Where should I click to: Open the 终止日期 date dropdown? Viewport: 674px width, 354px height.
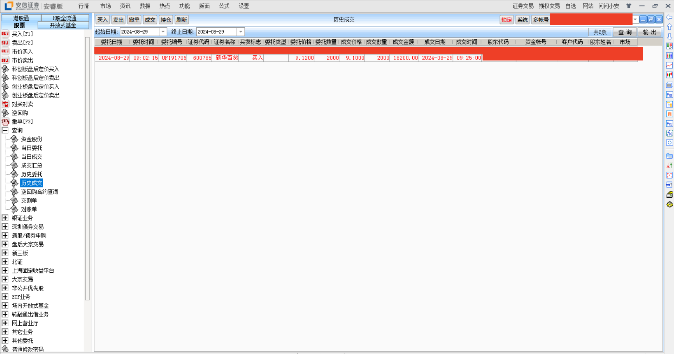coord(241,32)
